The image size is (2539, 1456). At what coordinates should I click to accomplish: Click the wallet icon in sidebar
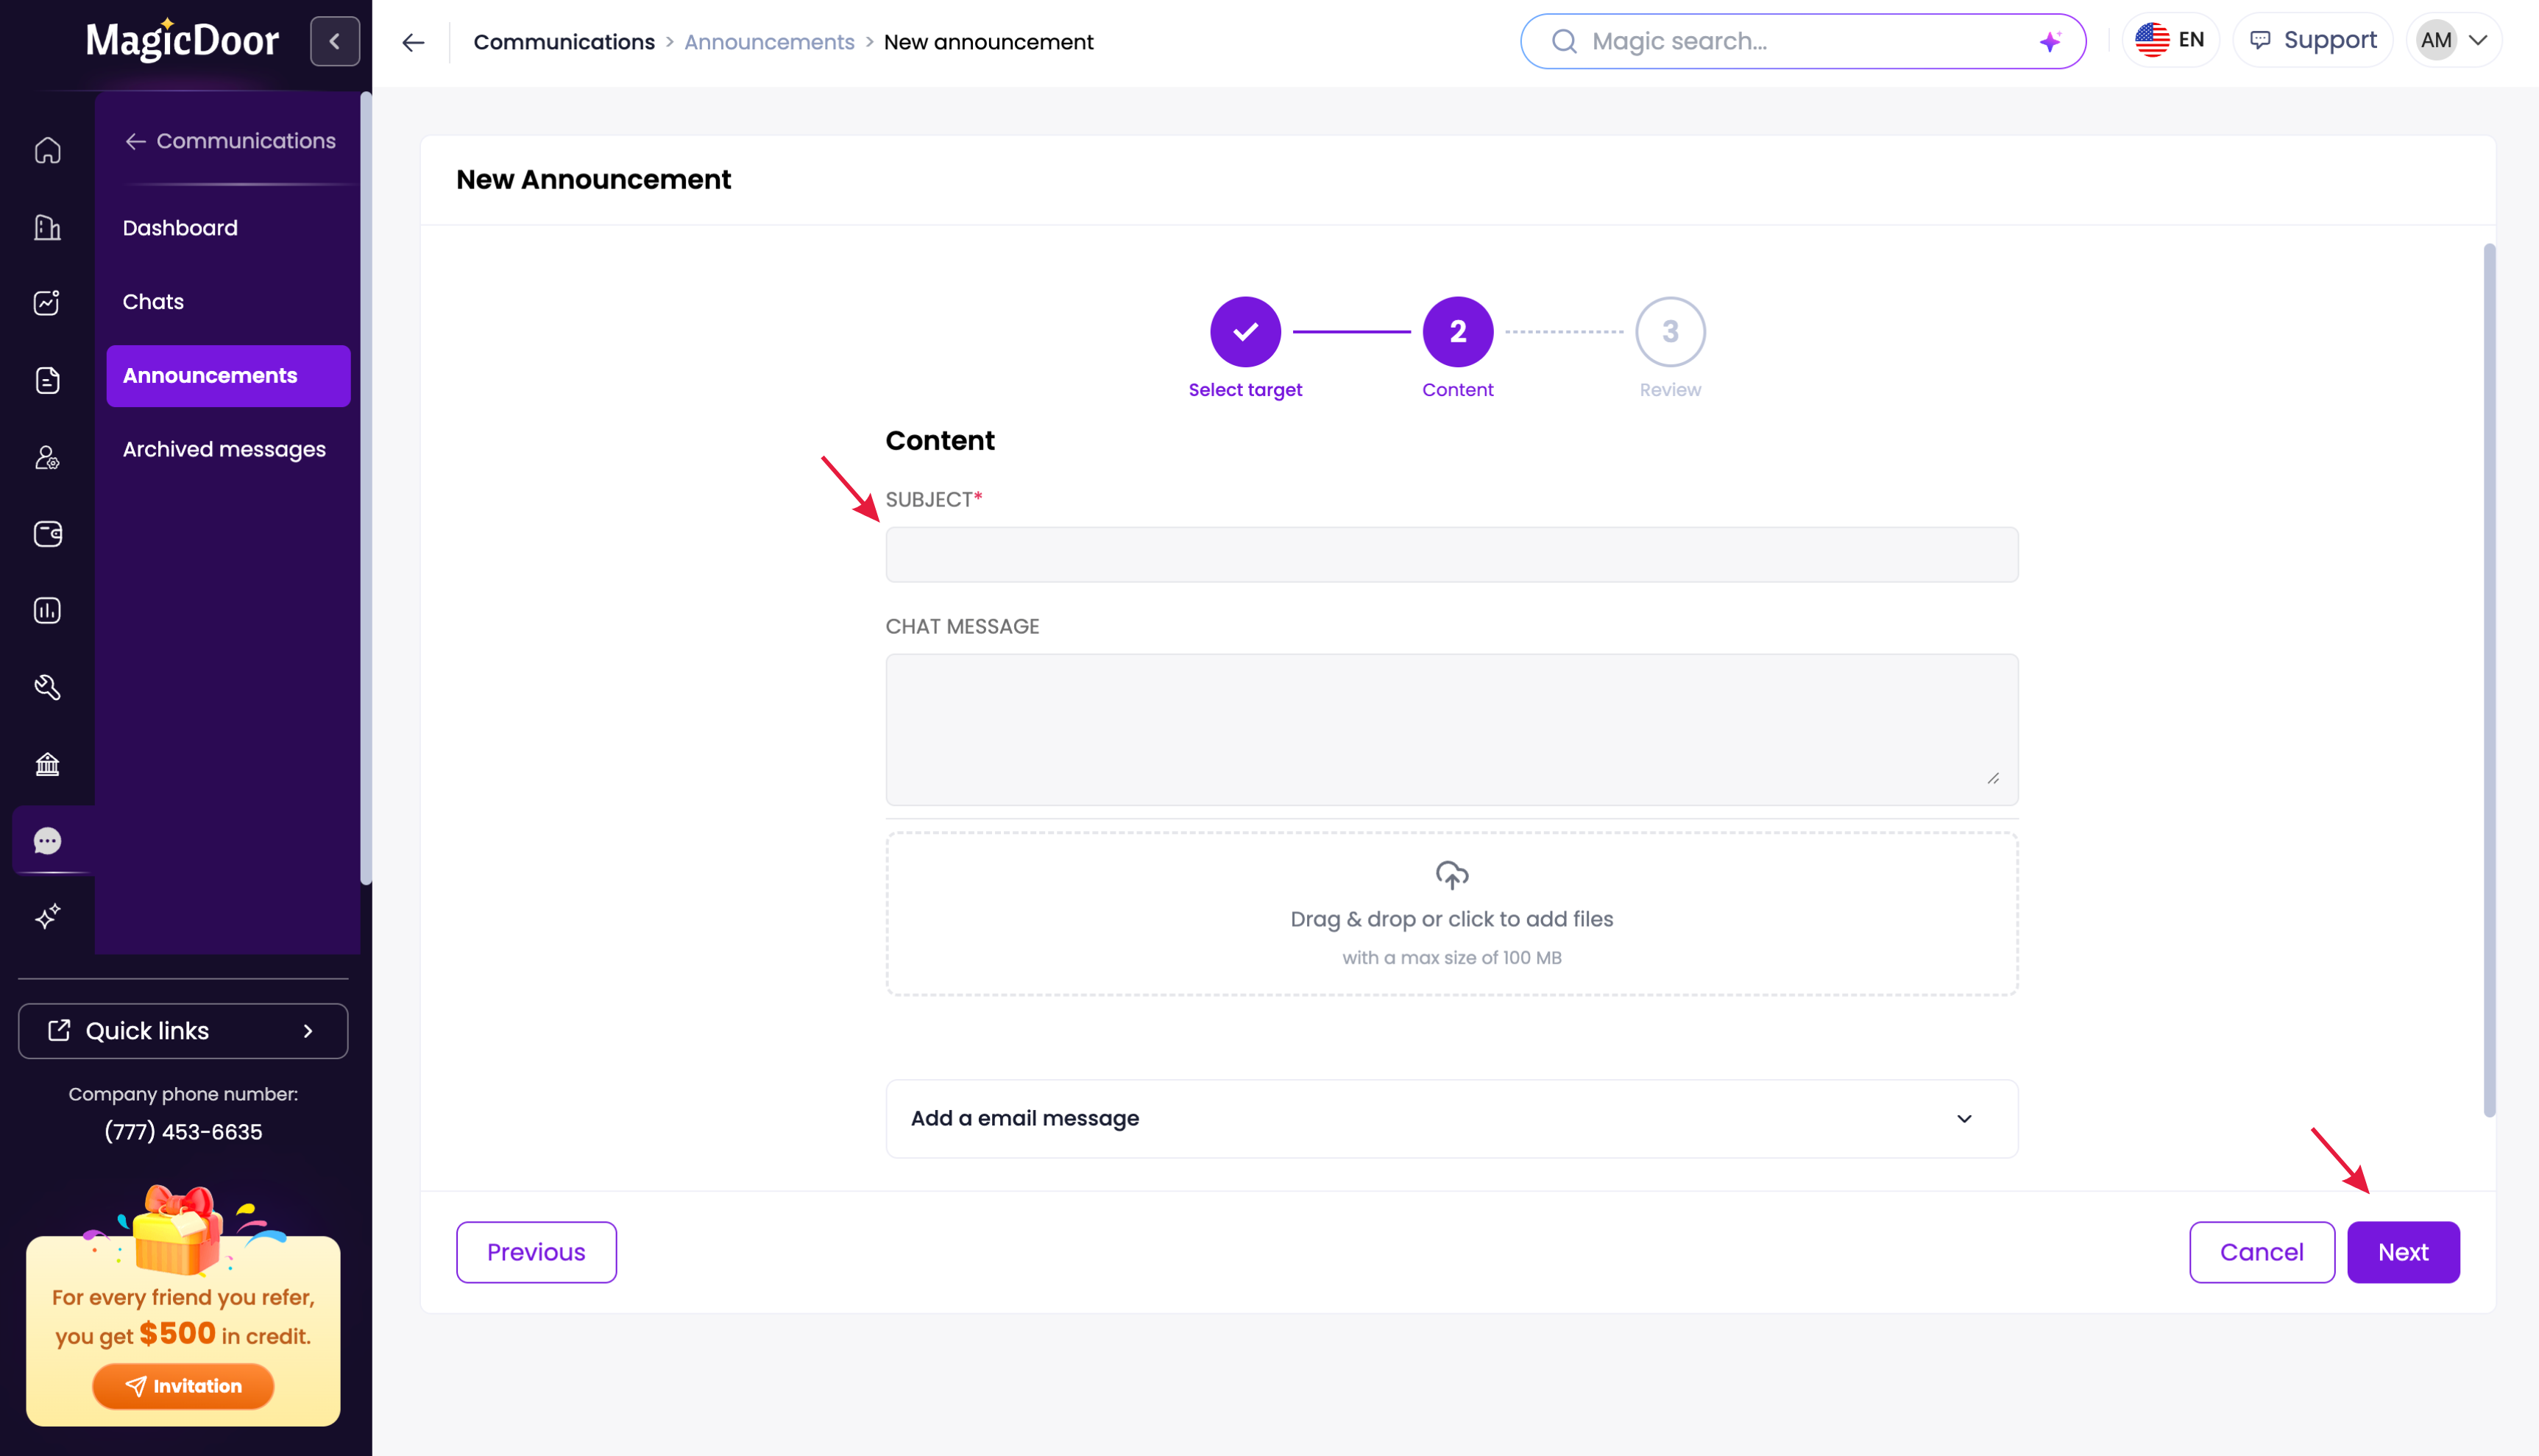point(47,534)
